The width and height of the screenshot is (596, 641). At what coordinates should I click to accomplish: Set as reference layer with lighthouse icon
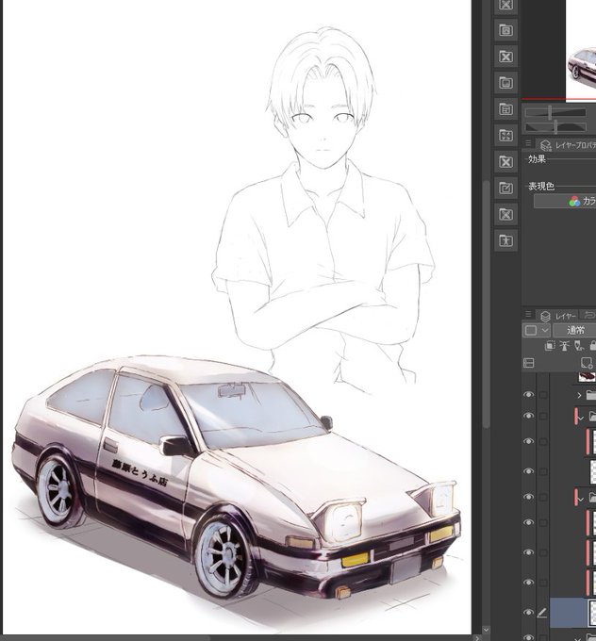click(565, 346)
